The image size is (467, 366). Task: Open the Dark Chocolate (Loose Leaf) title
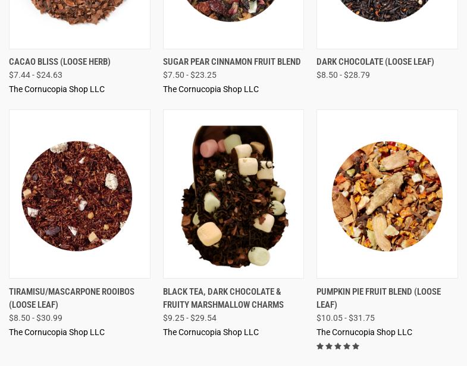375,62
